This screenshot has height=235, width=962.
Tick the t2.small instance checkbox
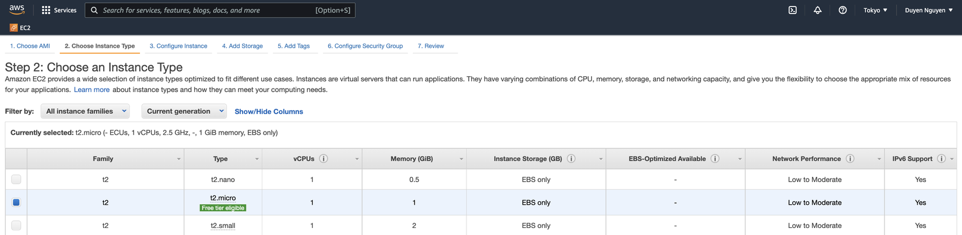click(16, 225)
